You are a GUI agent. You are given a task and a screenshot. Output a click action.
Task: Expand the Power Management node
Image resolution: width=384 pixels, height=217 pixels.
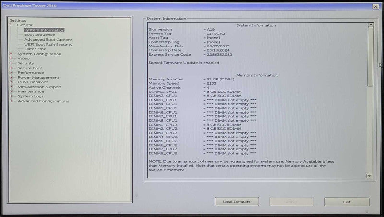tap(11, 77)
